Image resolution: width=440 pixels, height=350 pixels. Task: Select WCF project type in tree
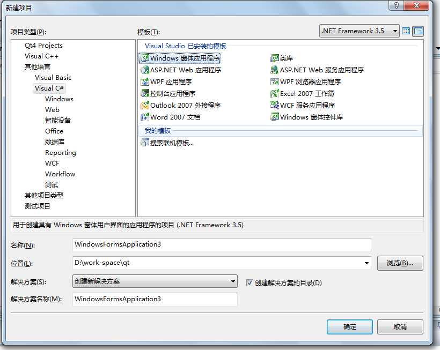point(52,163)
